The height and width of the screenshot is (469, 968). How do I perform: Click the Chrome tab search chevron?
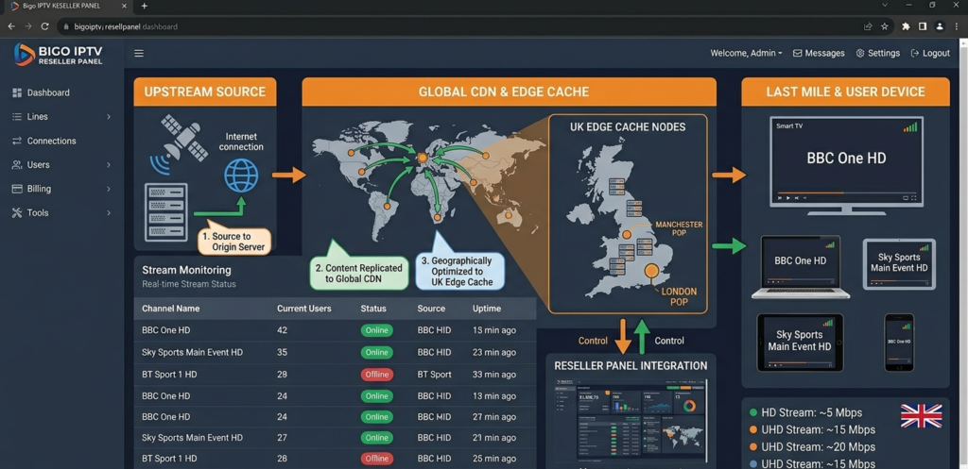tap(885, 6)
